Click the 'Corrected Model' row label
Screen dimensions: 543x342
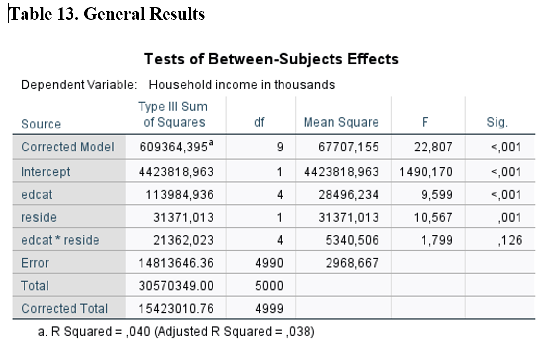(x=68, y=147)
